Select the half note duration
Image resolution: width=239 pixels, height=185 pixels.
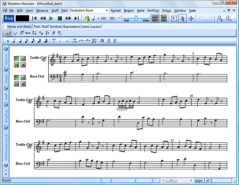tap(14, 41)
